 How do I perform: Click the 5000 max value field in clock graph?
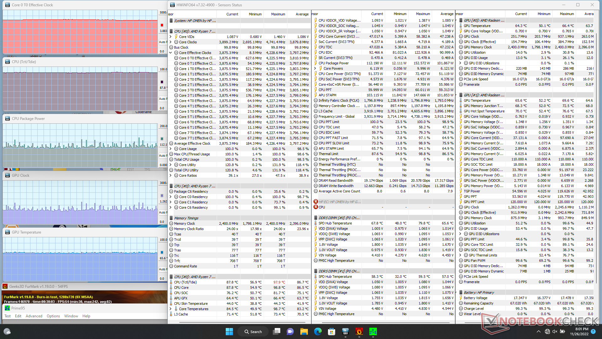coord(163,13)
